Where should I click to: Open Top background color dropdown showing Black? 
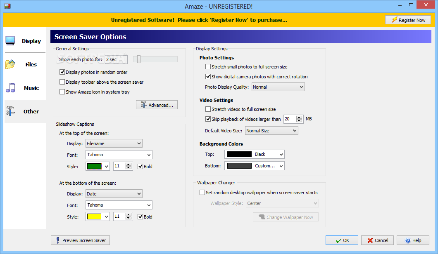[255, 154]
